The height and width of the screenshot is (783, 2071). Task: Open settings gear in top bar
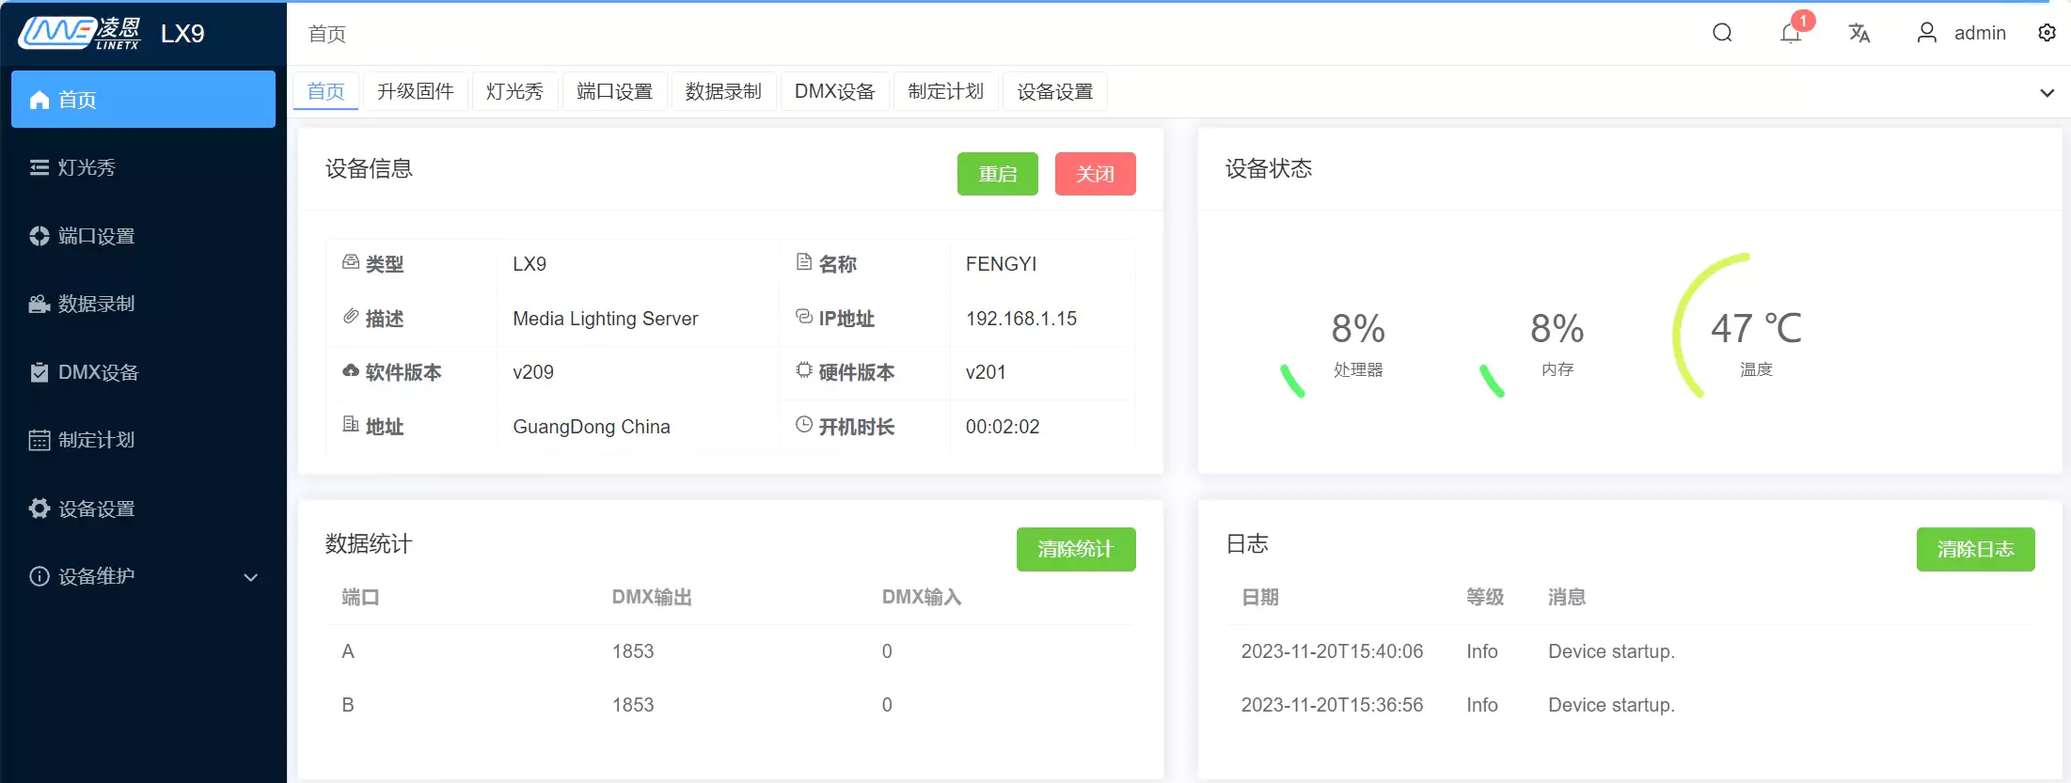tap(2047, 33)
